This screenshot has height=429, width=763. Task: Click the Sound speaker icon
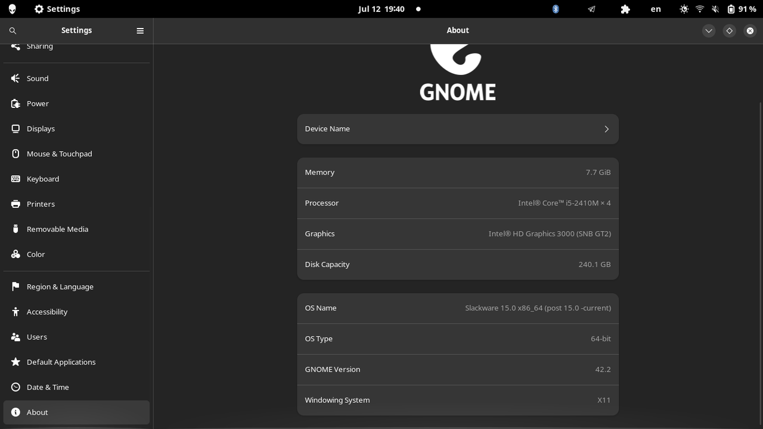15,79
